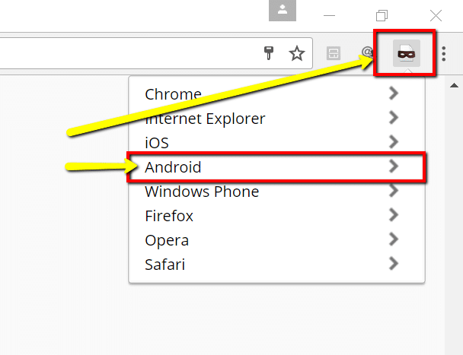Focus the browser address bar
463x355 pixels.
(x=155, y=53)
